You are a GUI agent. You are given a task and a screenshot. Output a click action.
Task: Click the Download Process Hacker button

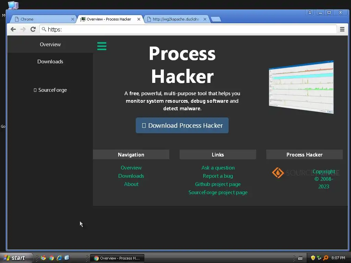[x=182, y=125]
